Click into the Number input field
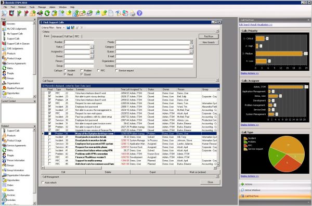Image resolution: width=312 pixels, height=206 pixels. pos(79,42)
